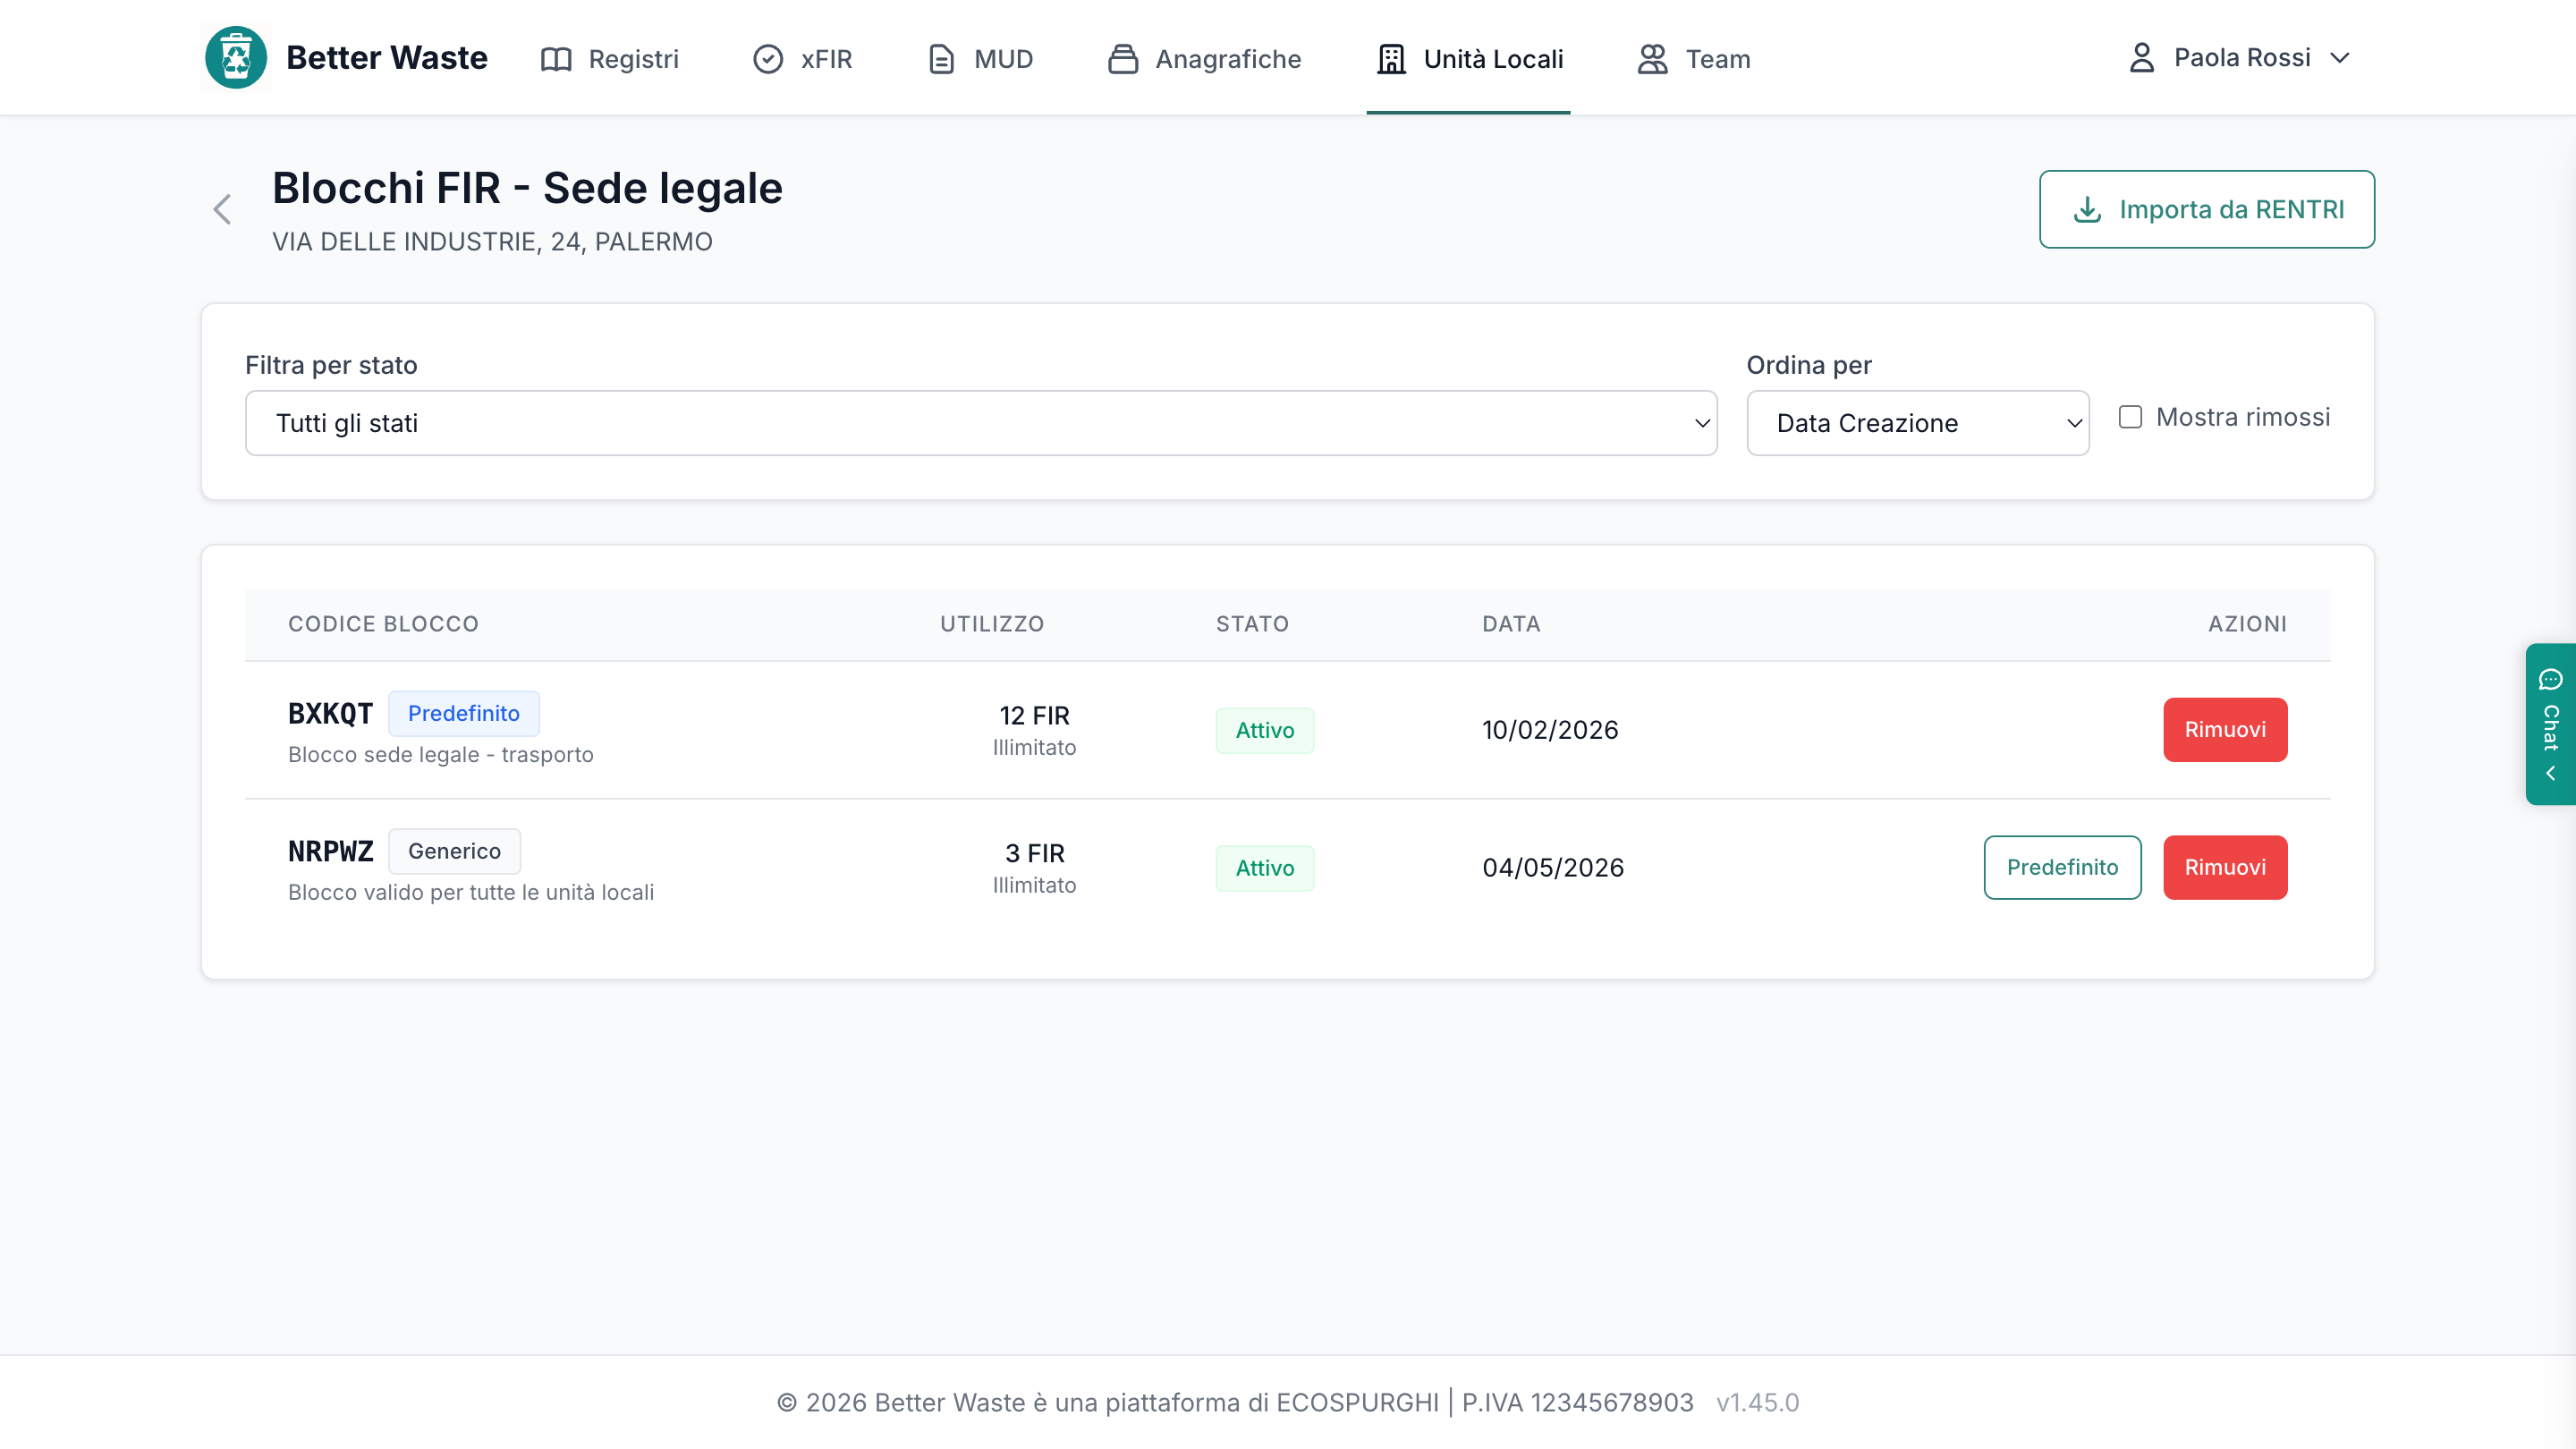Open the Ordina per Data Creazione dropdown
Viewport: 2576px width, 1449px height.
pyautogui.click(x=1917, y=423)
